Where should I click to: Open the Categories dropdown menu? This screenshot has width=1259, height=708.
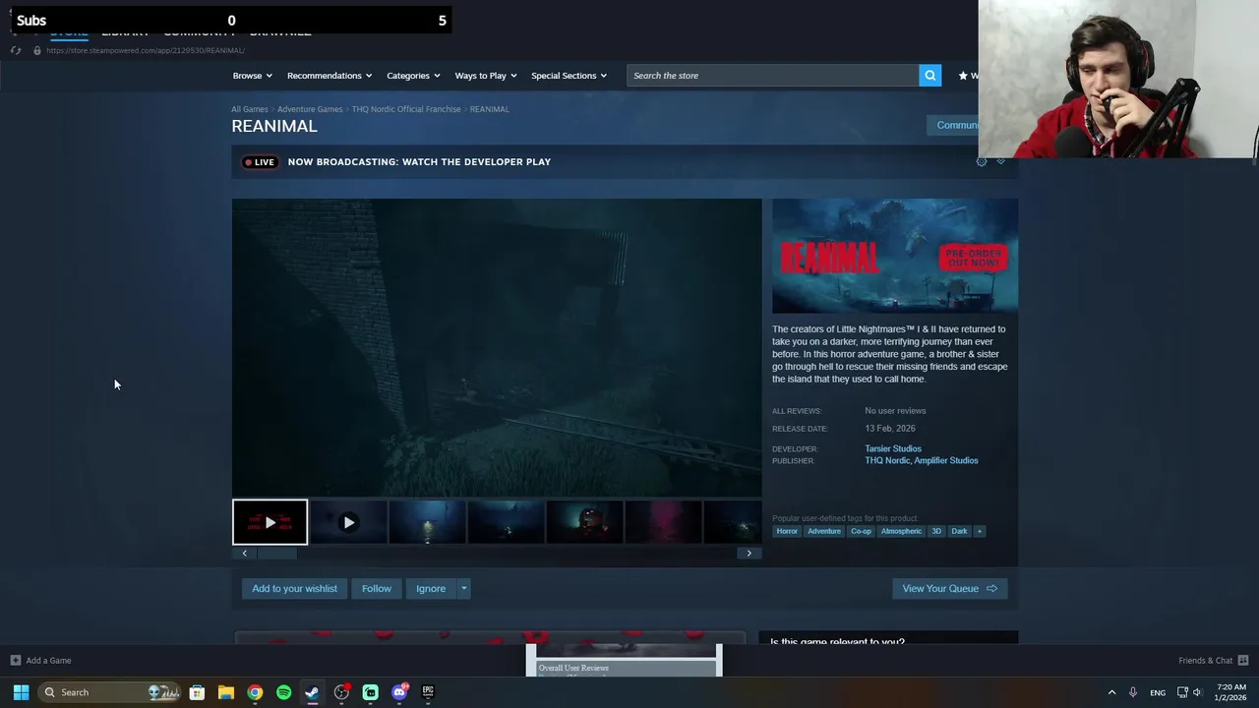[x=413, y=76]
